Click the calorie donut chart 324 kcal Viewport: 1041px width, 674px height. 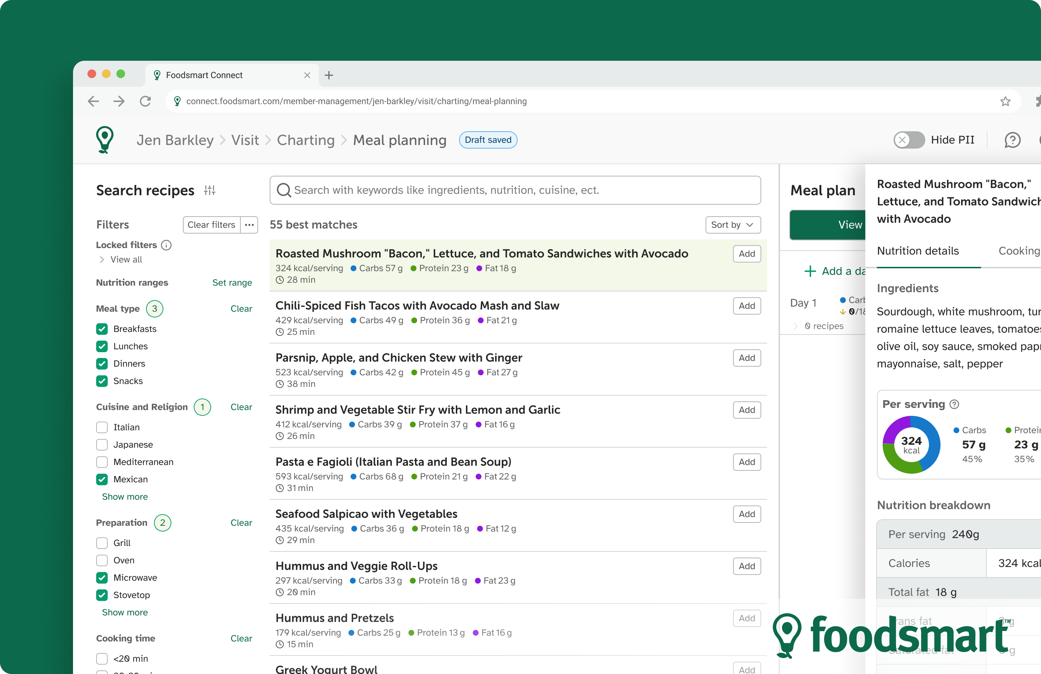click(911, 445)
